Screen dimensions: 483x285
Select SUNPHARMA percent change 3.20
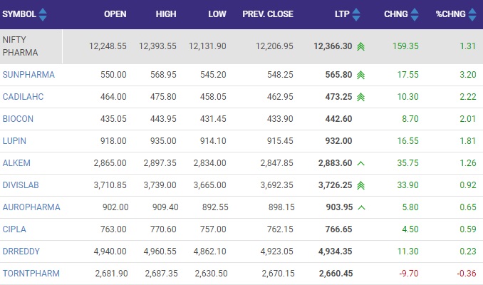pos(468,75)
